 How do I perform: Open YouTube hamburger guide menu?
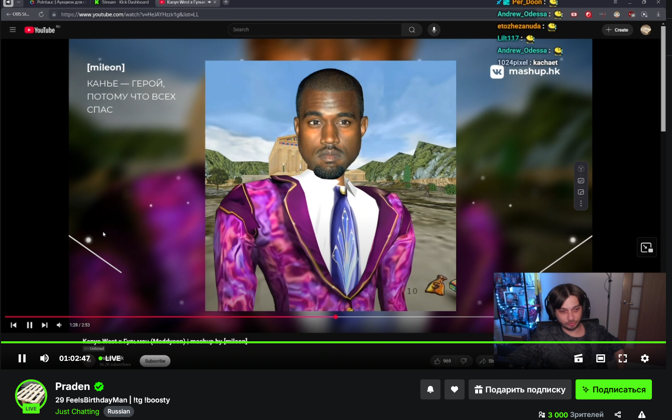pyautogui.click(x=13, y=30)
